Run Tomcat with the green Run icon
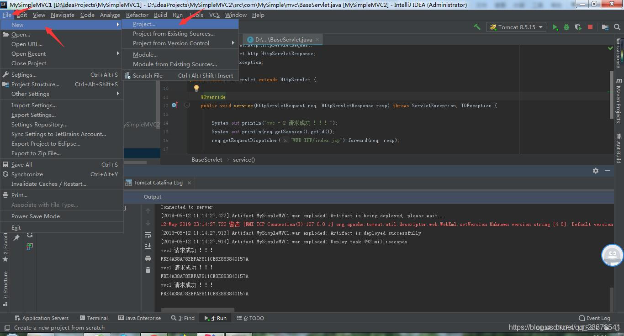Viewport: 624px width, 336px height. (x=555, y=27)
